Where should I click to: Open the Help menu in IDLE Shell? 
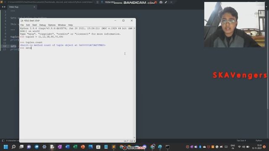click(x=70, y=25)
